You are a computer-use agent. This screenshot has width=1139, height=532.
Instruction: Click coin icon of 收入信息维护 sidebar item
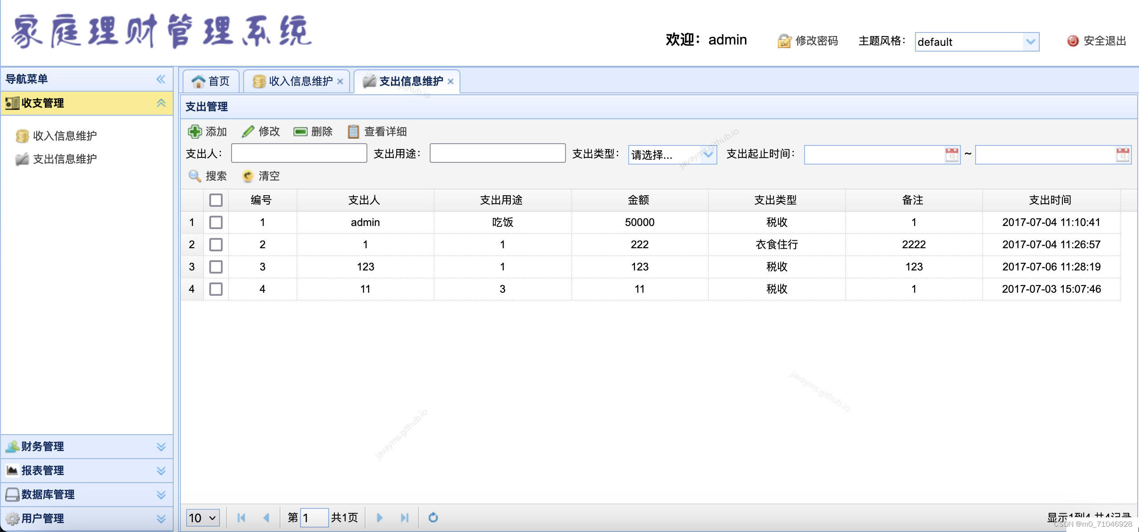click(x=22, y=136)
